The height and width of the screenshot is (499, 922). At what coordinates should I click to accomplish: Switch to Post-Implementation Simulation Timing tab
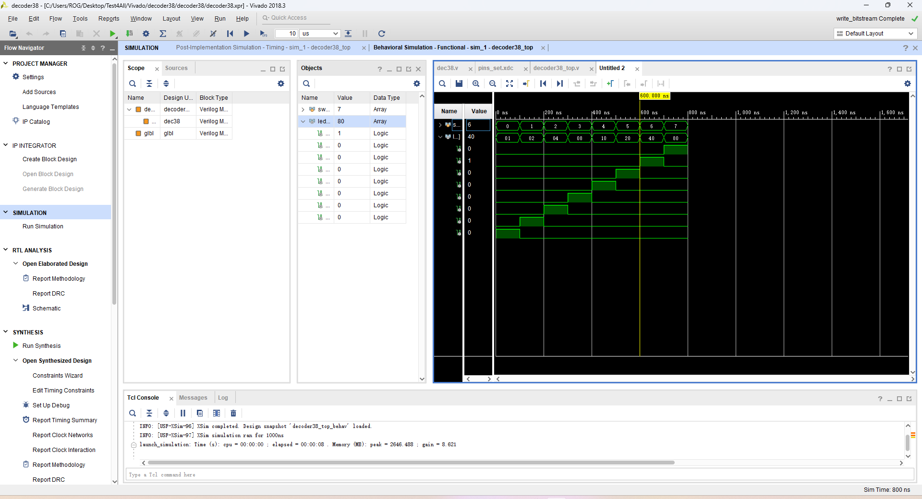coord(263,48)
